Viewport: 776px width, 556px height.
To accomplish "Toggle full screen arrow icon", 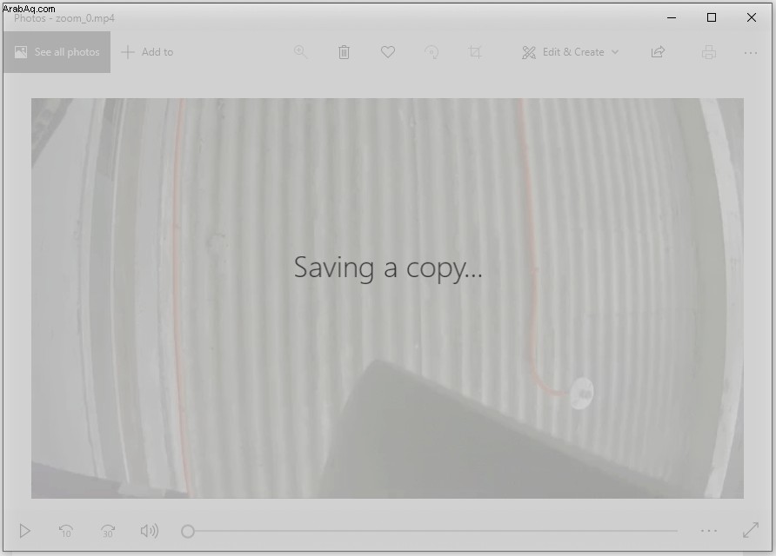I will [x=751, y=530].
